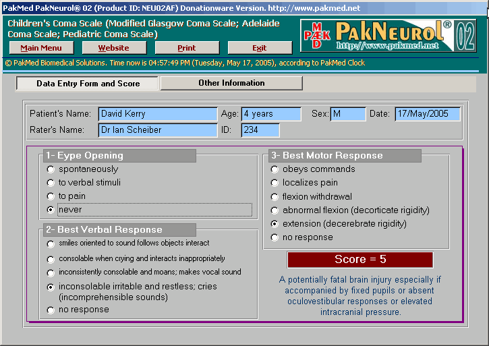Open the Other Information tab
The height and width of the screenshot is (346, 489).
tap(231, 83)
